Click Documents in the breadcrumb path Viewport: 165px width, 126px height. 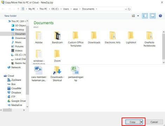click(88, 9)
